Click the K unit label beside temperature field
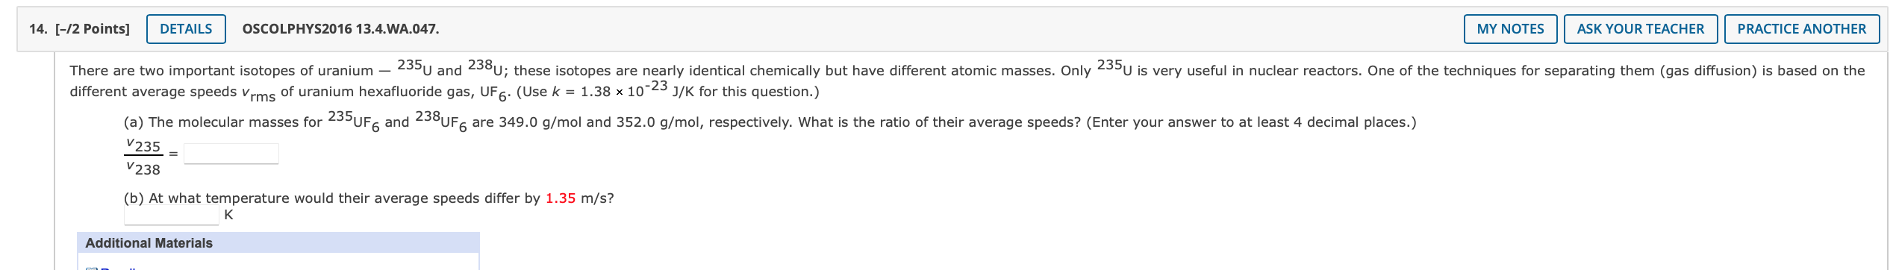Screen dimensions: 1896x270 (x=228, y=215)
